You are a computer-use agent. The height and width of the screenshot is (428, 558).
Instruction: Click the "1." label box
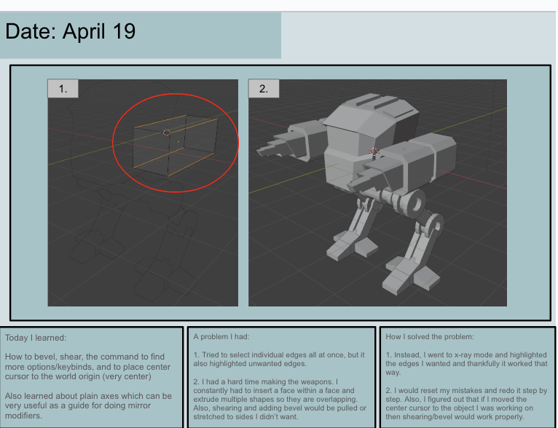coord(63,89)
